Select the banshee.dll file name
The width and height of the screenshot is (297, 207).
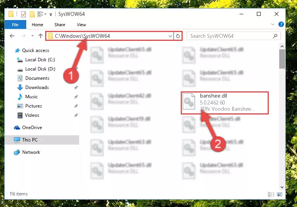pos(214,96)
